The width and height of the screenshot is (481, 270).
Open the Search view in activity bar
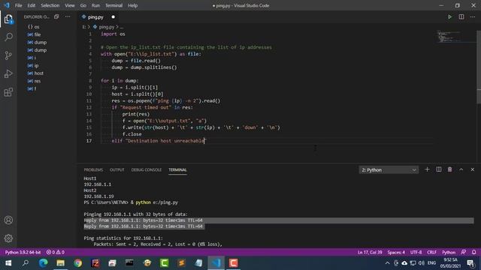click(x=8, y=37)
